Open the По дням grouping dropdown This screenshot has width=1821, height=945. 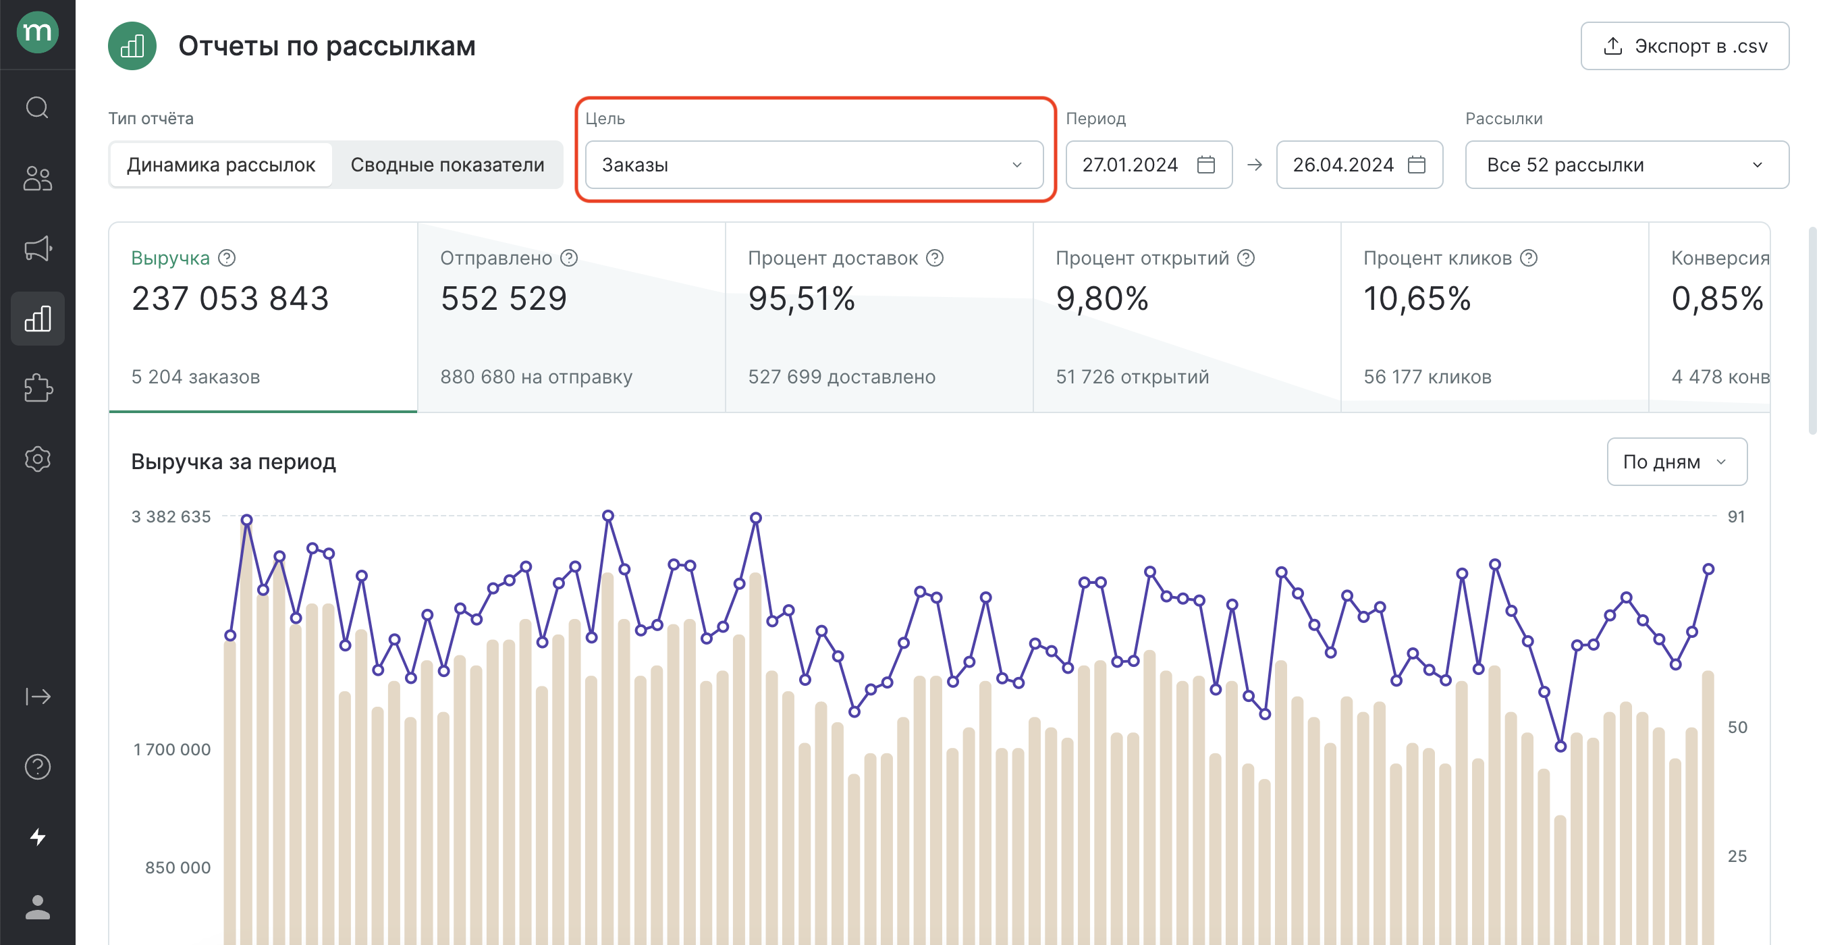click(1677, 462)
